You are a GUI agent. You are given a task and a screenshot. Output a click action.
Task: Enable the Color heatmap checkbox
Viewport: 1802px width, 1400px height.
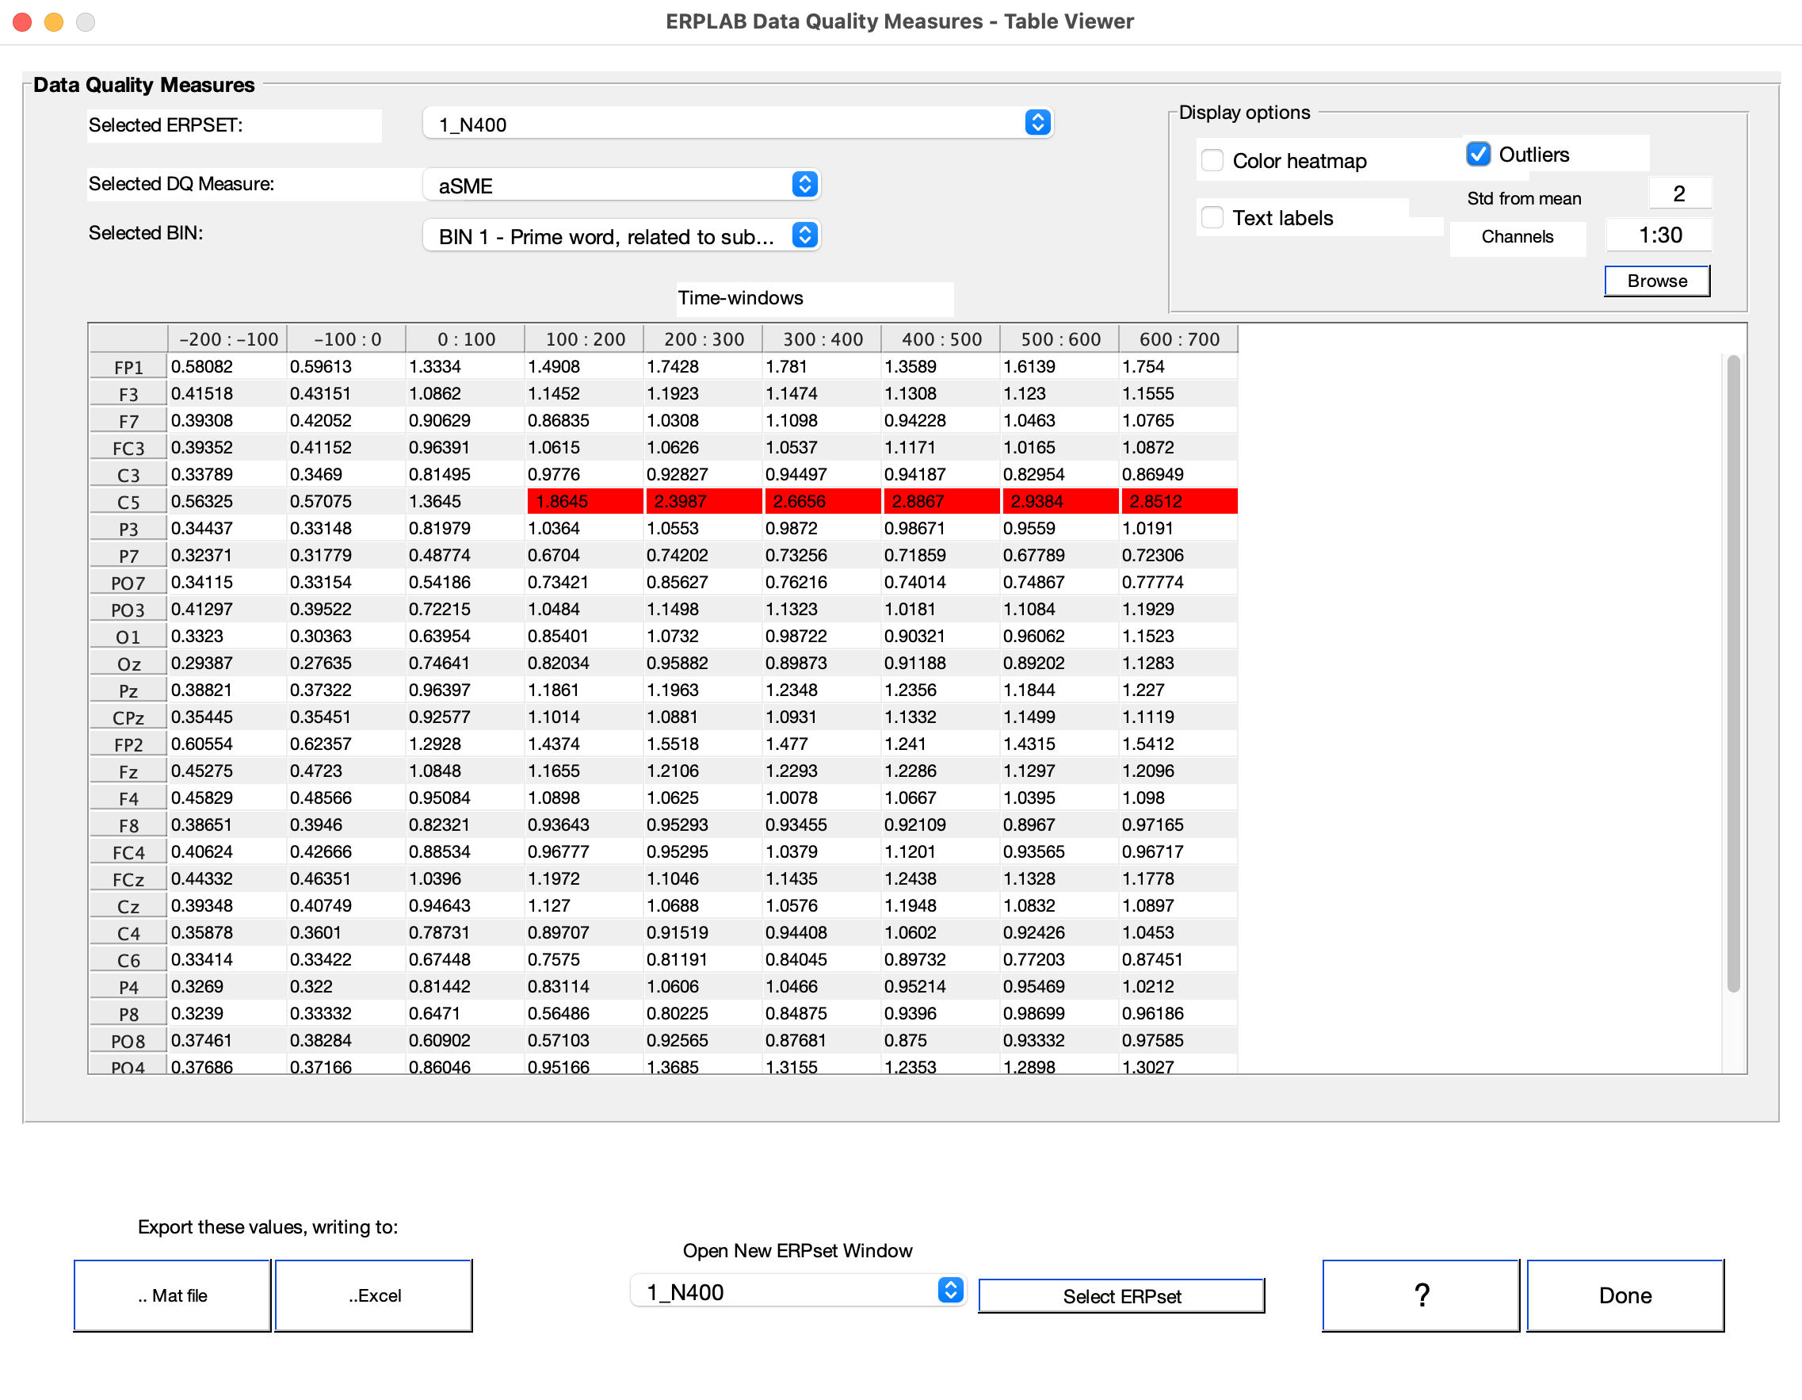[x=1212, y=160]
